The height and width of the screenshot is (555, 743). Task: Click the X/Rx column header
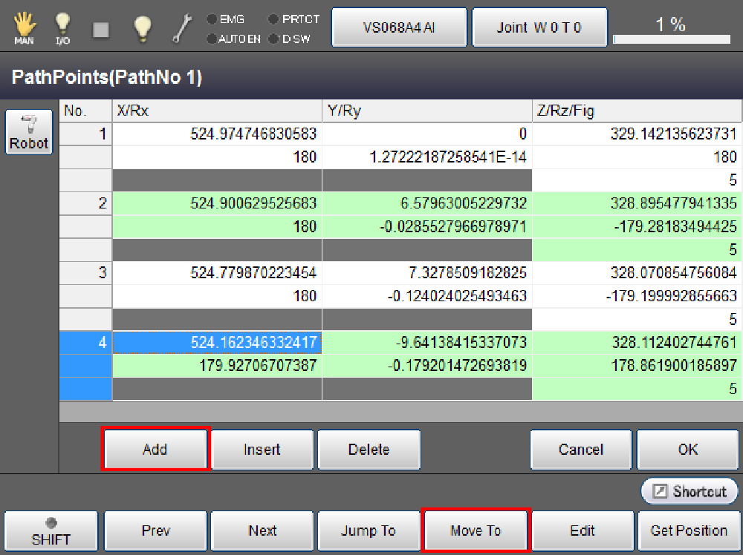tap(217, 111)
